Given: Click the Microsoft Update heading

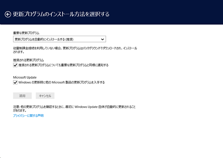Looking at the screenshot, I should pyautogui.click(x=25, y=77).
